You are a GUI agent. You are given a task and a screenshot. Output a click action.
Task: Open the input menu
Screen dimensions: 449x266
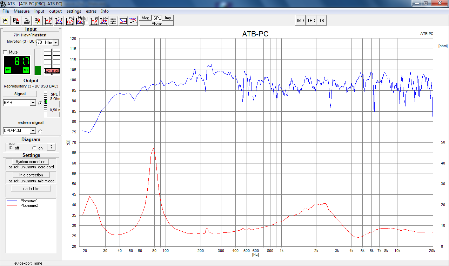(x=39, y=11)
